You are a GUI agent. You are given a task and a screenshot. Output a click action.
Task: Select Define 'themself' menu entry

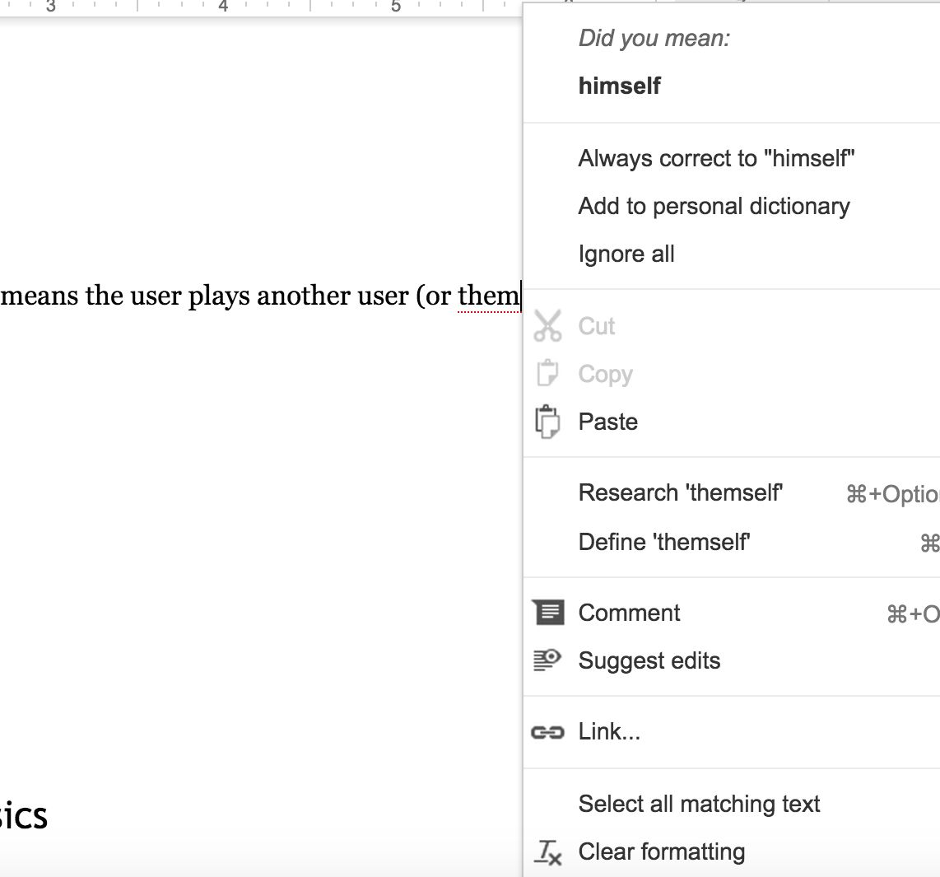[x=664, y=542]
